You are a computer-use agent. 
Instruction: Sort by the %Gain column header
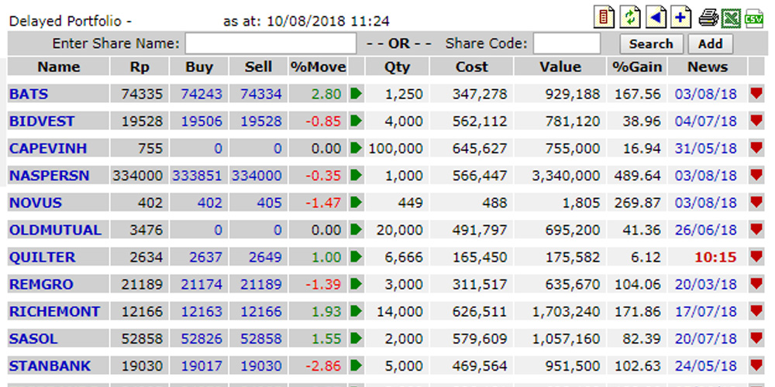(636, 67)
